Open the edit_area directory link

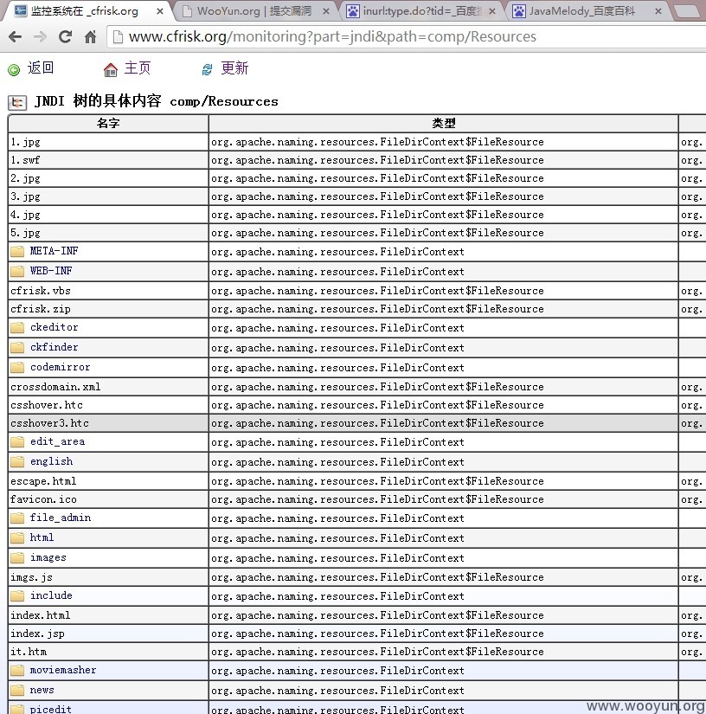pos(57,441)
